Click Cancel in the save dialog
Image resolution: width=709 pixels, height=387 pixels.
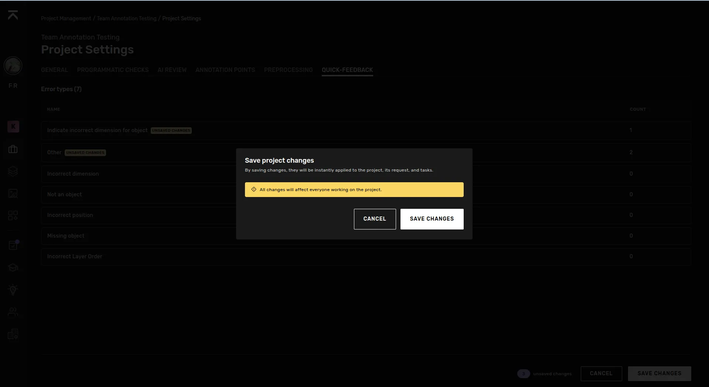375,219
